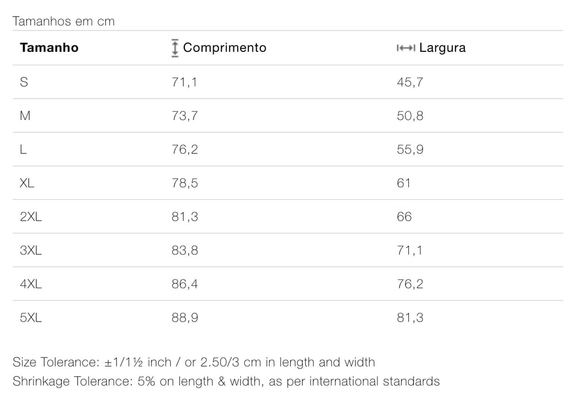
Task: Pick the 2XL size row label
Action: point(31,217)
